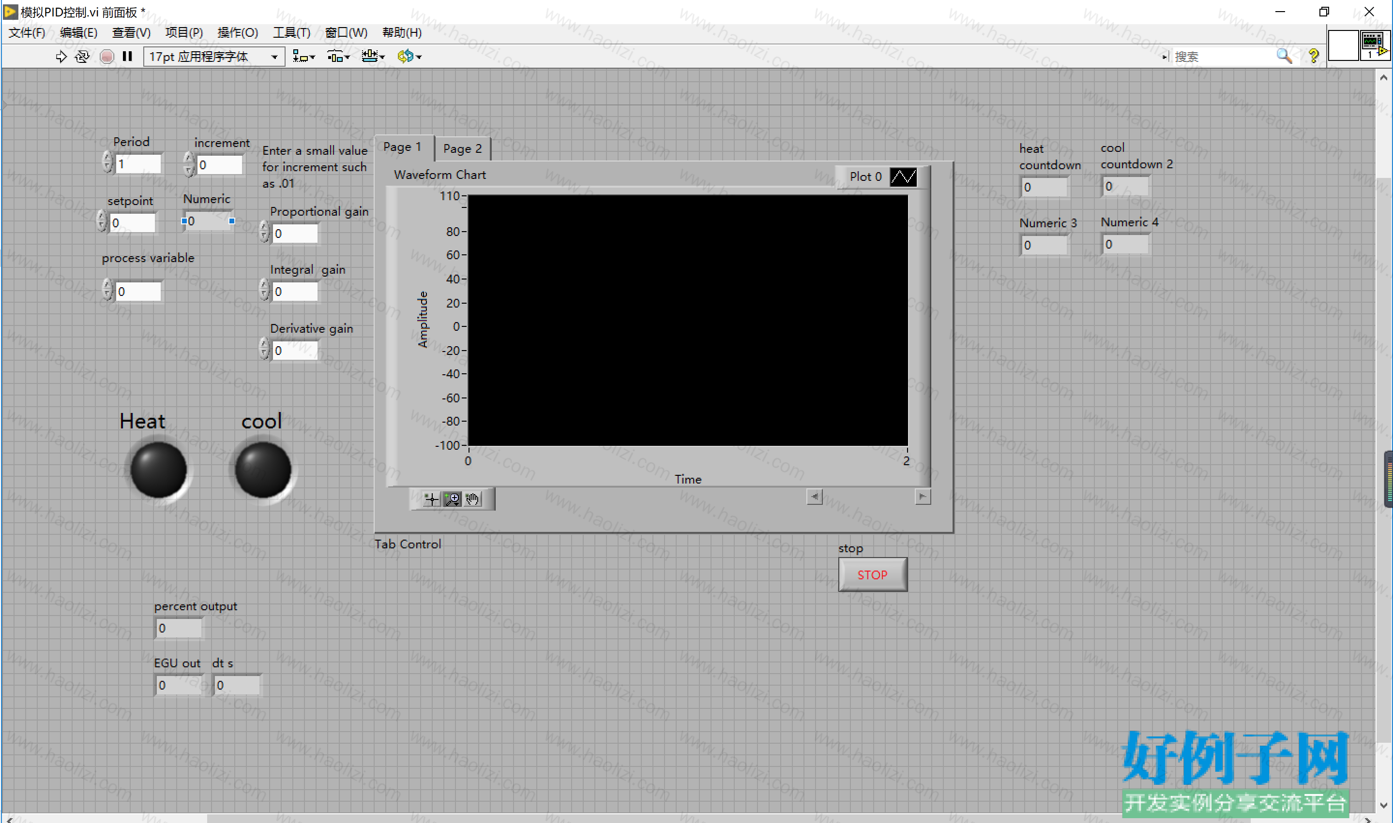Click the increment stepper arrows
Image resolution: width=1393 pixels, height=823 pixels.
[x=189, y=164]
